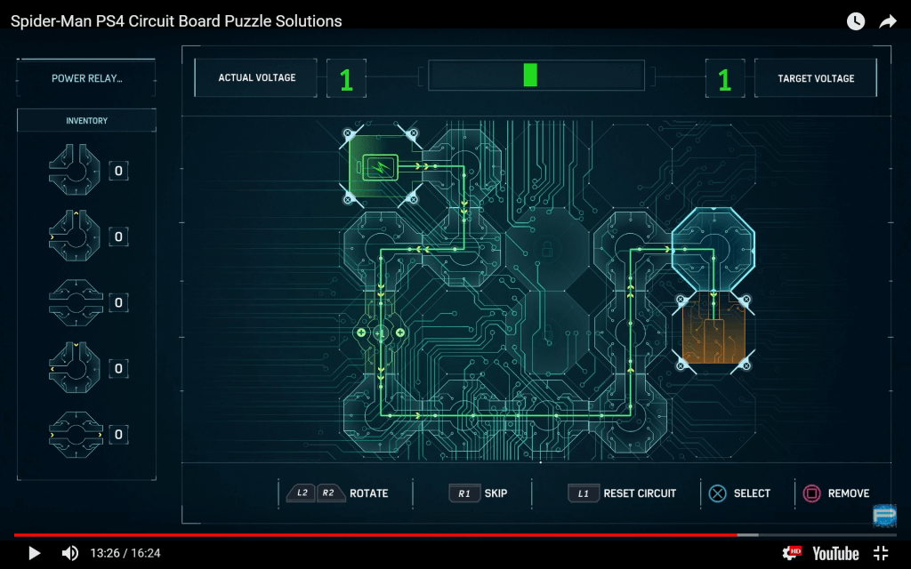Exit full screen mode
This screenshot has width=911, height=569.
click(x=882, y=553)
